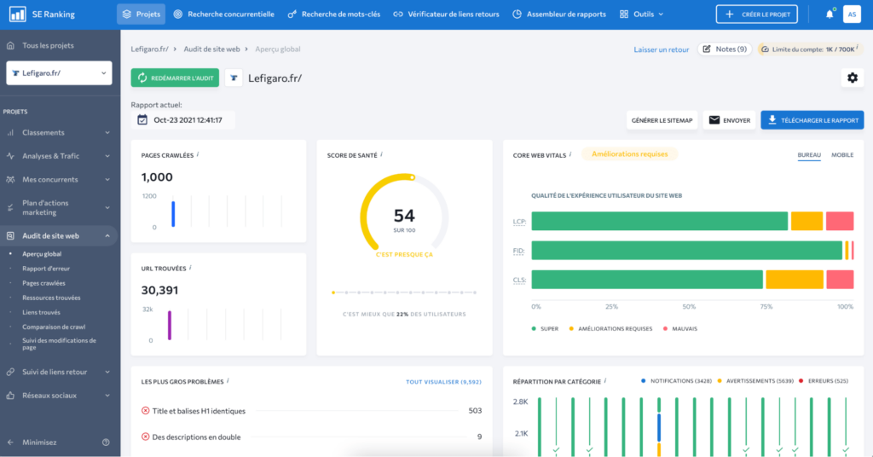Click the info icon next to Pages crawlées

pyautogui.click(x=198, y=154)
